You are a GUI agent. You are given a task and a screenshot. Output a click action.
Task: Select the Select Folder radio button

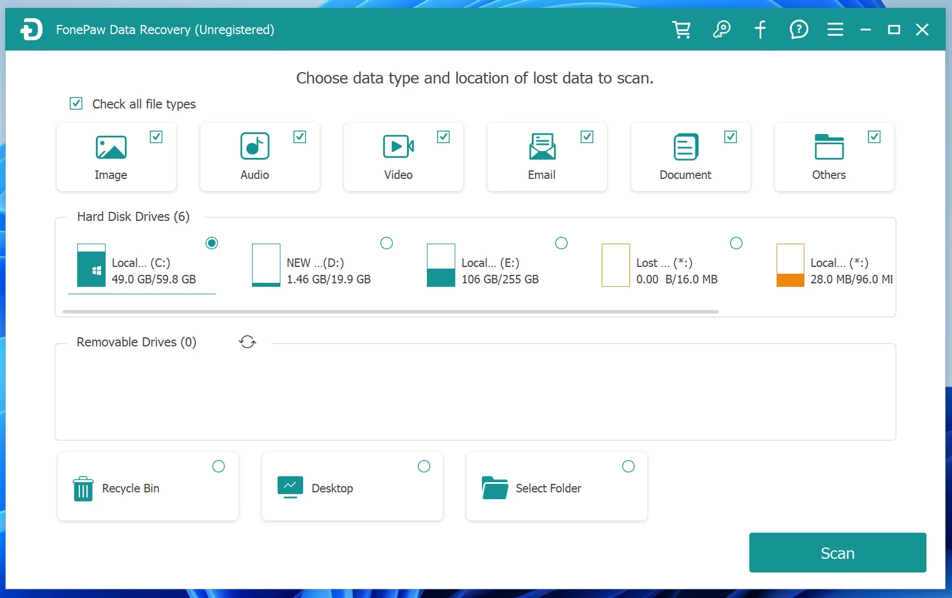coord(628,466)
